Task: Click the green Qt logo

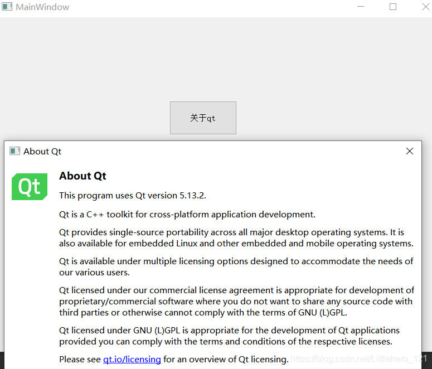Action: point(30,187)
